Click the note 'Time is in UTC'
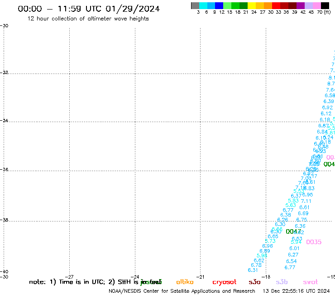335x295 pixels. (x=82, y=282)
